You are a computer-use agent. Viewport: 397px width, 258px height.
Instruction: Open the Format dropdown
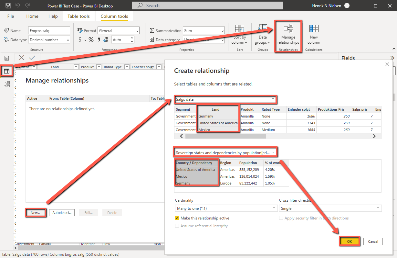[119, 30]
